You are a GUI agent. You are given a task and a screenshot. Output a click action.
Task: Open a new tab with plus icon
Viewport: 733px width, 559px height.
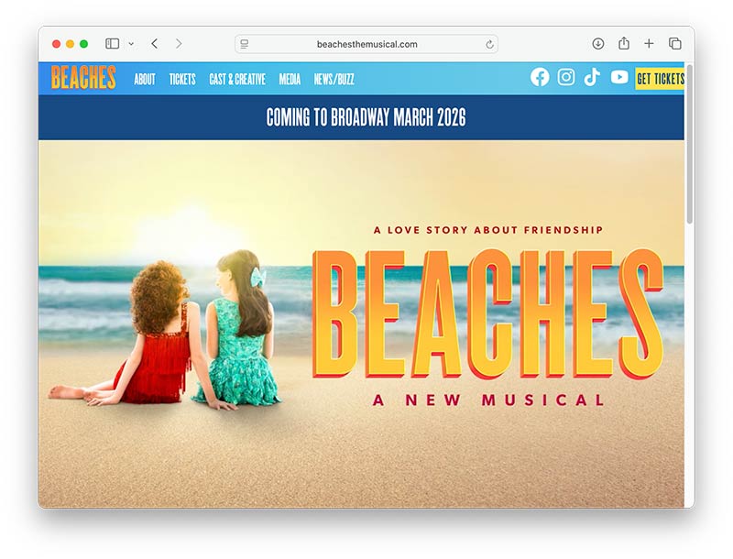pyautogui.click(x=649, y=44)
